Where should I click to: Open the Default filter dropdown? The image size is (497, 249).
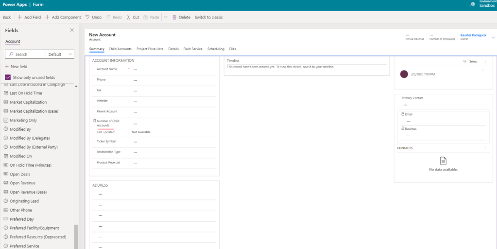[x=60, y=54]
